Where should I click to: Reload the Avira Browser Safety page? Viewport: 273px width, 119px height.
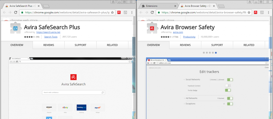click(x=152, y=13)
